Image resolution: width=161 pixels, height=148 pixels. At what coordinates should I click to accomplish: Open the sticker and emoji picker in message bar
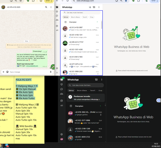(7, 72)
